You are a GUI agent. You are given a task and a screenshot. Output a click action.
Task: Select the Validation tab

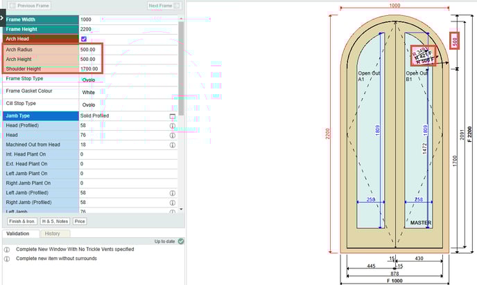(x=18, y=234)
